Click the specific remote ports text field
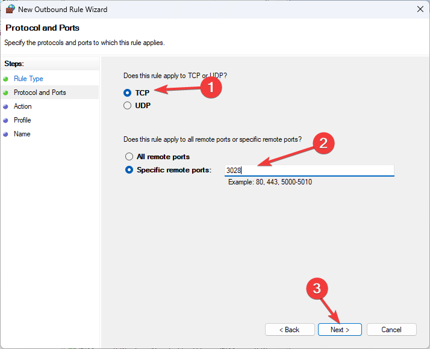The width and height of the screenshot is (430, 349). [x=309, y=170]
